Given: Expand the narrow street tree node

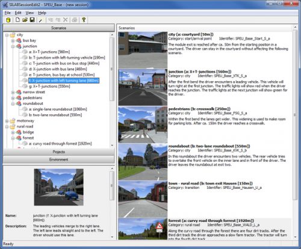Looking at the screenshot, I should coord(13,92).
